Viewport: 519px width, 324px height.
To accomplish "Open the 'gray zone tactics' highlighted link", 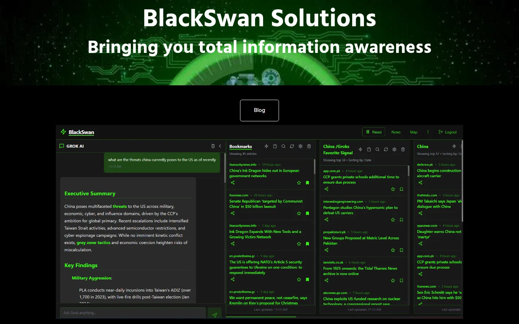I will tap(93, 243).
